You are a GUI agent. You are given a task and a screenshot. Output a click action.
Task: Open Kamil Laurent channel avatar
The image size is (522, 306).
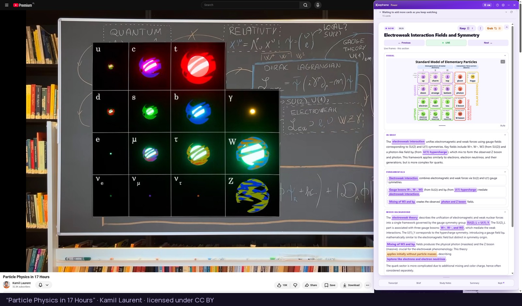click(7, 285)
